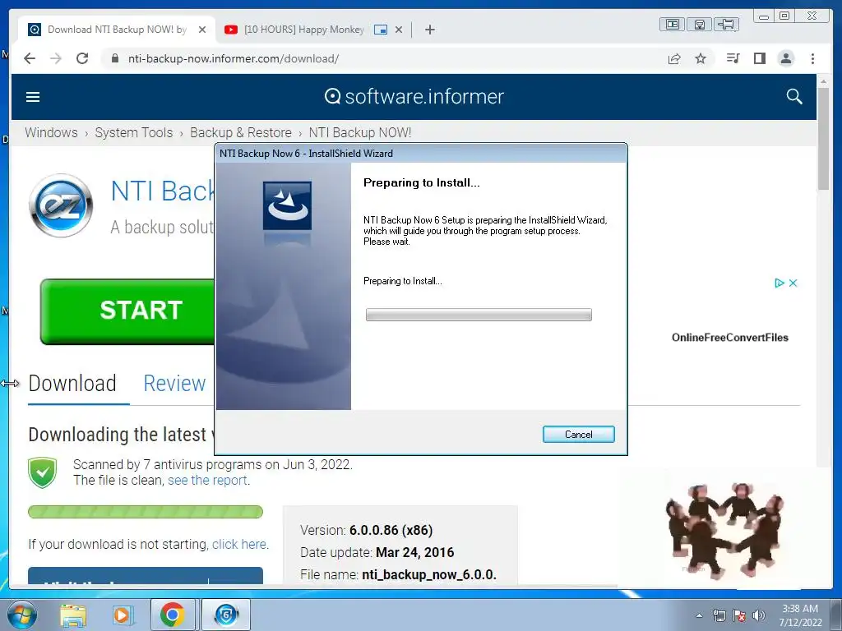Click the second remote session toolbar icon

pyautogui.click(x=699, y=24)
